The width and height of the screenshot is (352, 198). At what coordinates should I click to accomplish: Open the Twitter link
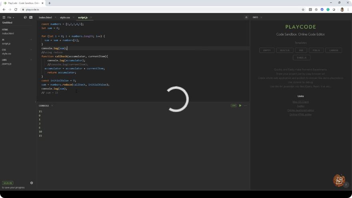coord(300,106)
